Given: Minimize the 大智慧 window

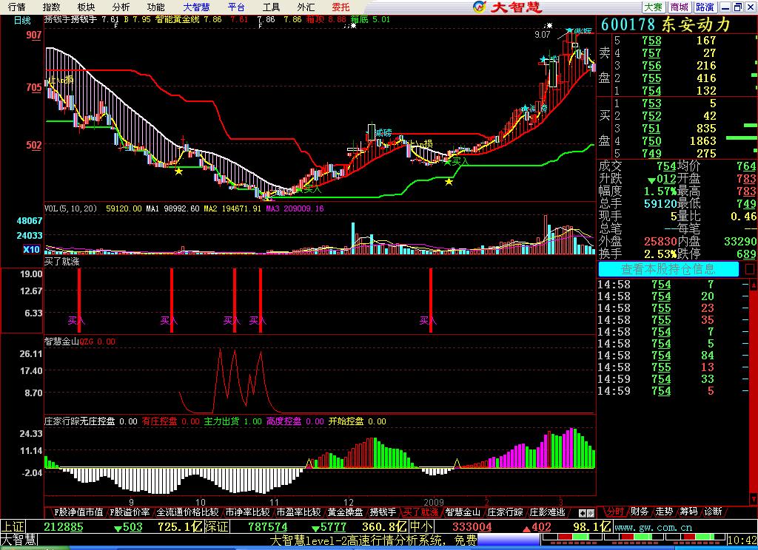Looking at the screenshot, I should [x=725, y=7].
